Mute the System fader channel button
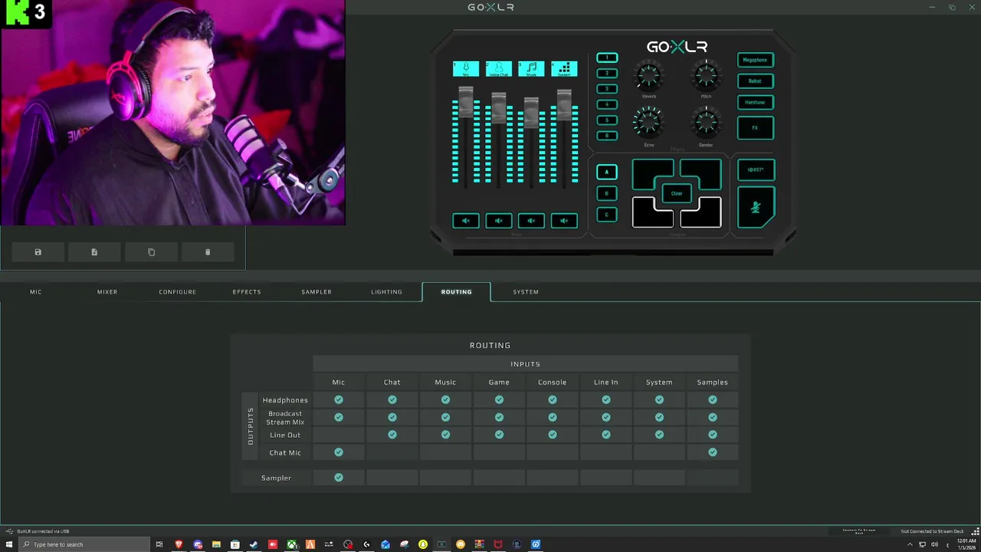 (564, 221)
